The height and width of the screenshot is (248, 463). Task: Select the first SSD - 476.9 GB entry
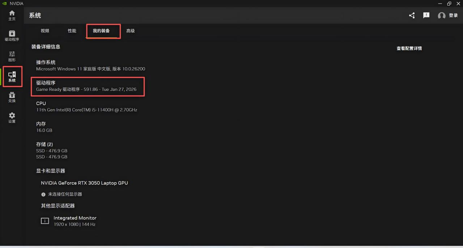point(52,151)
